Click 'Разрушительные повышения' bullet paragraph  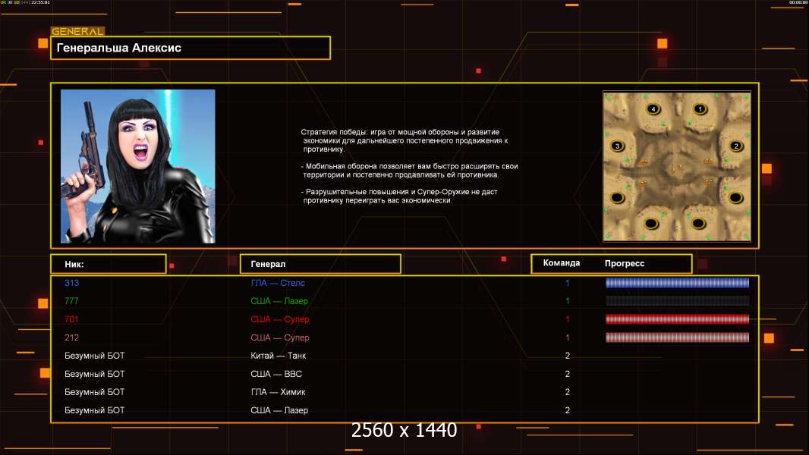point(399,196)
